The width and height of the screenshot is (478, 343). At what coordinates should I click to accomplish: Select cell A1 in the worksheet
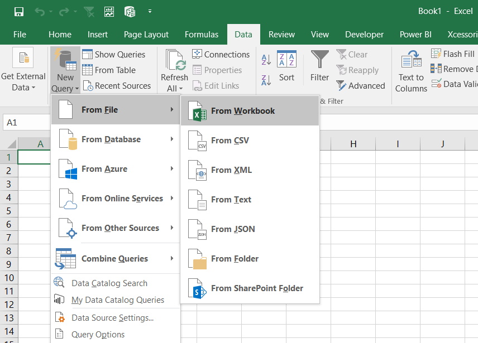tap(34, 157)
